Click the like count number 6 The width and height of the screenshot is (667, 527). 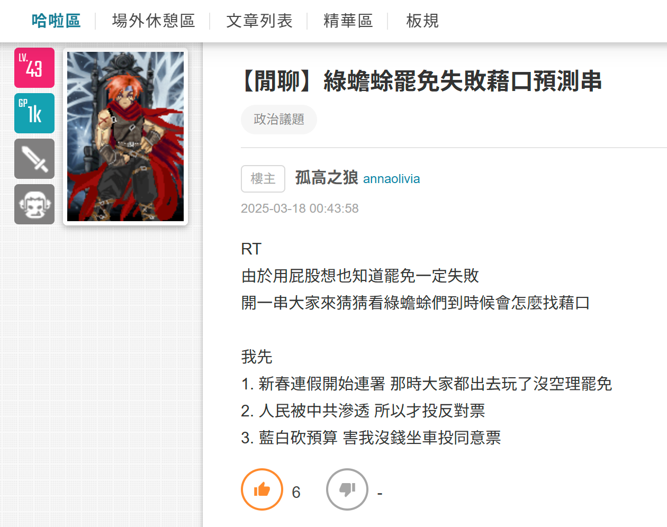click(x=296, y=493)
